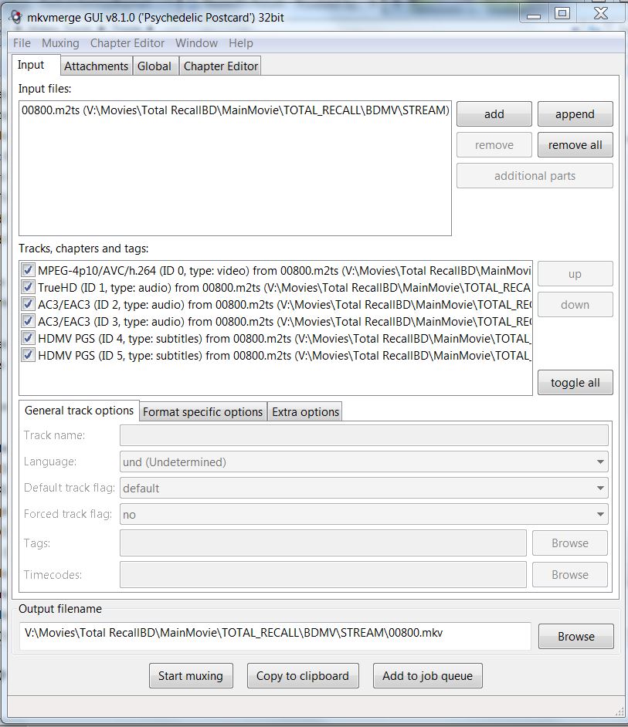Minimize the mkvmerge GUI window
The width and height of the screenshot is (628, 727).
tap(534, 13)
